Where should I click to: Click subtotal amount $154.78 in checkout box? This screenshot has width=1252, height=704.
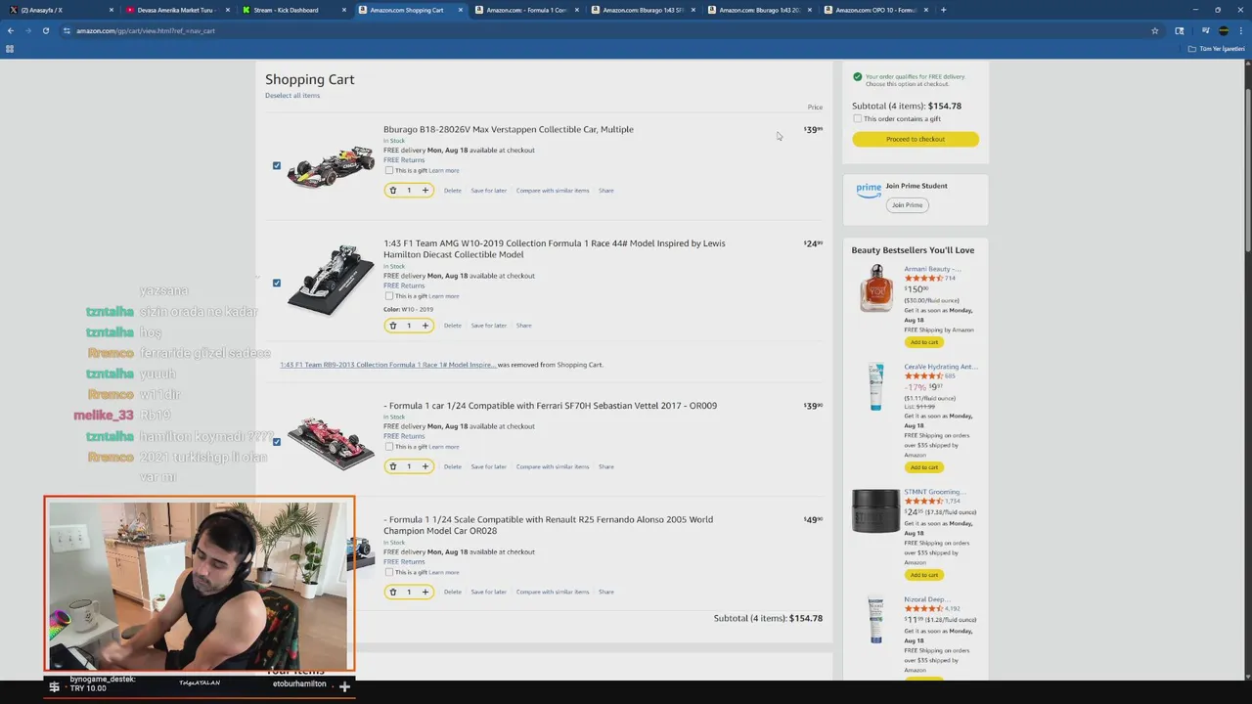point(945,106)
